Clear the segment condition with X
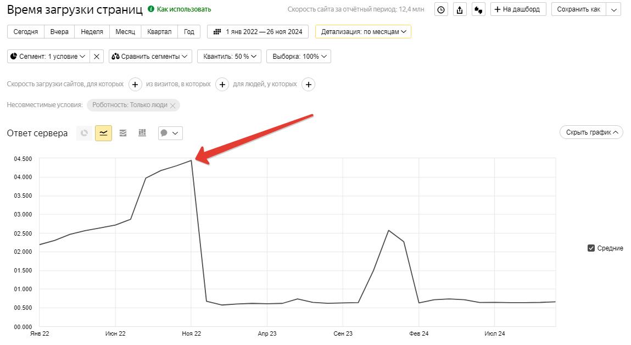 (x=97, y=56)
